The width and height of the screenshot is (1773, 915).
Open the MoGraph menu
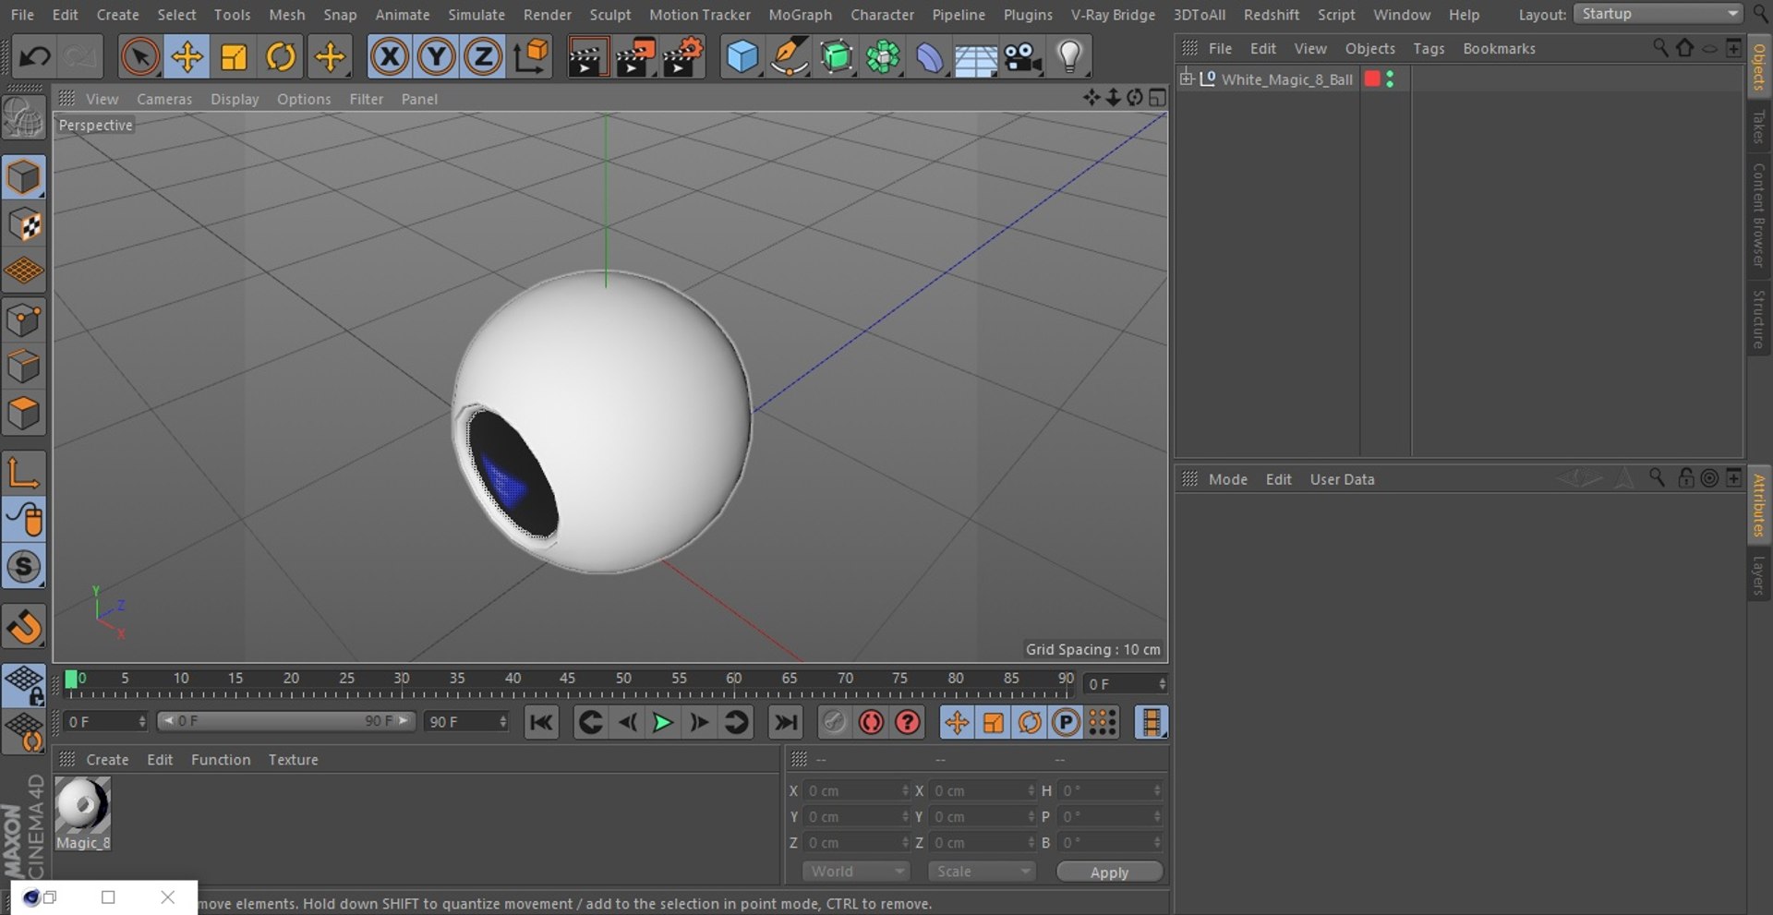[800, 15]
